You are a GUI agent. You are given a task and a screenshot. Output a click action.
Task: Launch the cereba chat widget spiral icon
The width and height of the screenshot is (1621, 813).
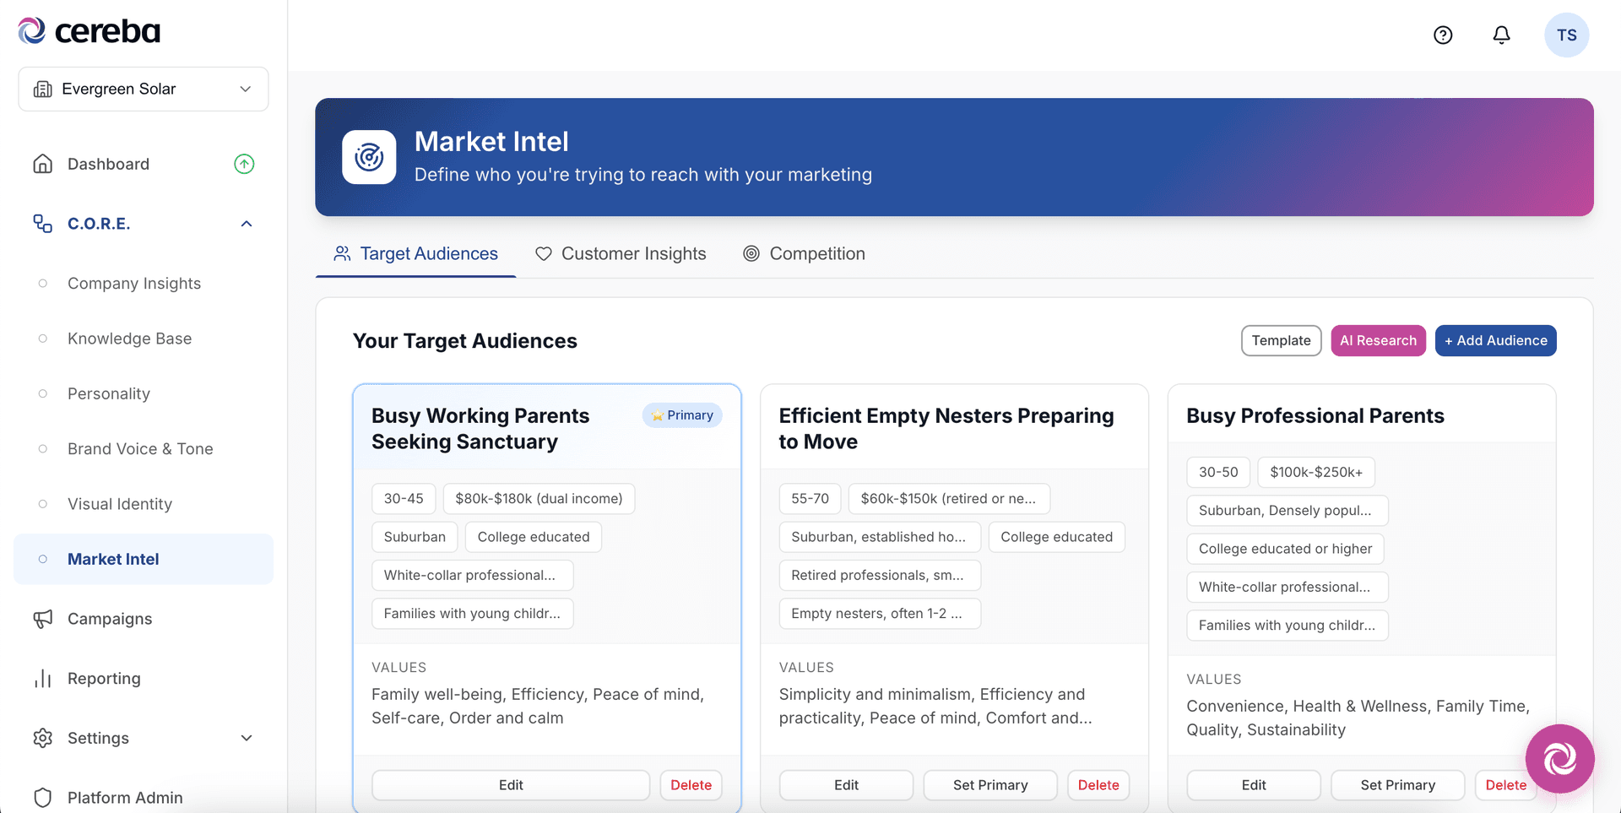click(x=1559, y=758)
